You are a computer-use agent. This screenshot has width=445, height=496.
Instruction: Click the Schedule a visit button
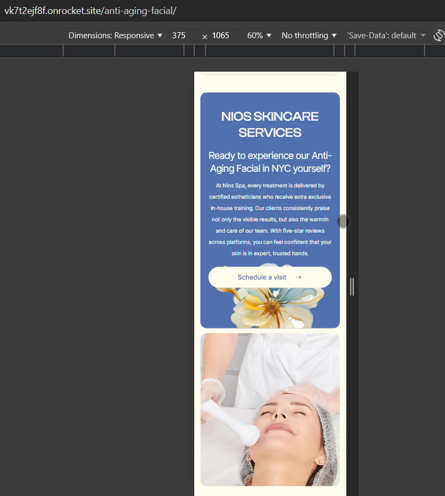[x=270, y=277]
